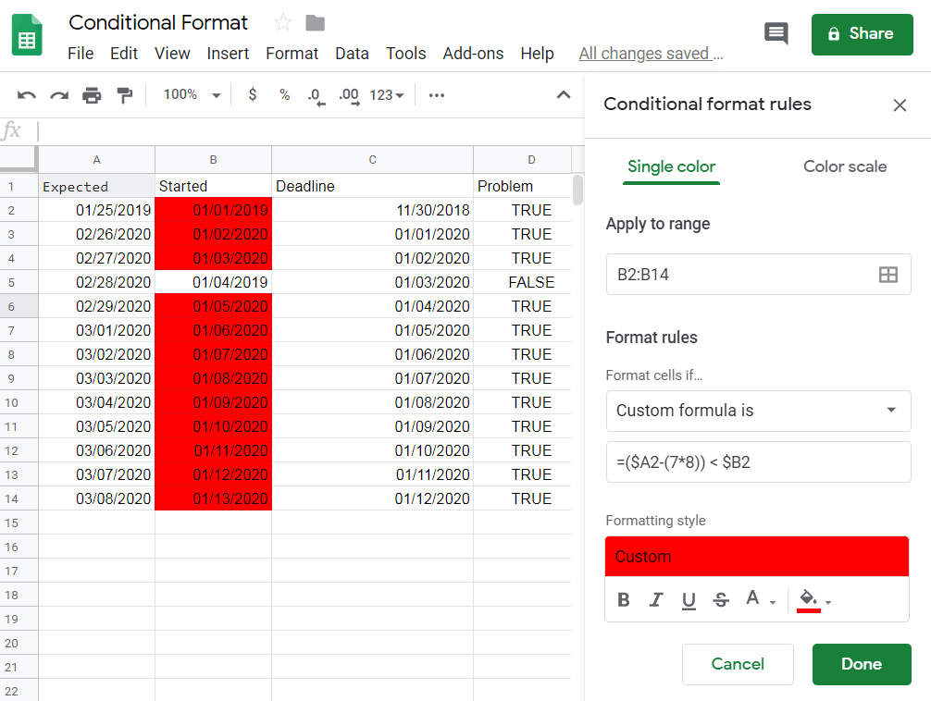
Task: Select the red cell 01/13/2020
Action: click(213, 498)
